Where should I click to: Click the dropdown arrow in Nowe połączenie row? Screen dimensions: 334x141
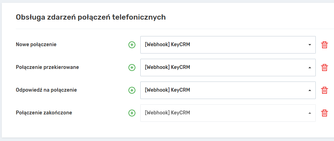[309, 45]
